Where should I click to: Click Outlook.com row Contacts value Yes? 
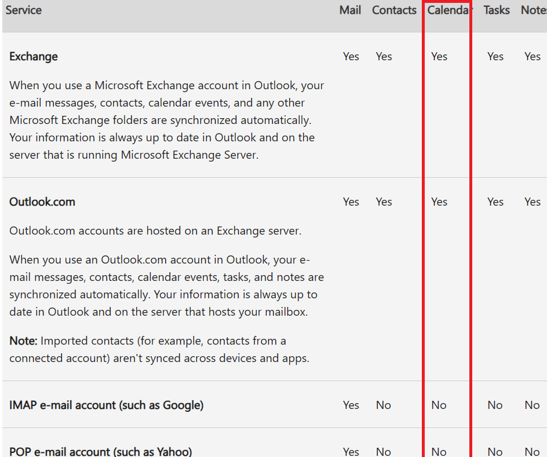click(x=384, y=202)
